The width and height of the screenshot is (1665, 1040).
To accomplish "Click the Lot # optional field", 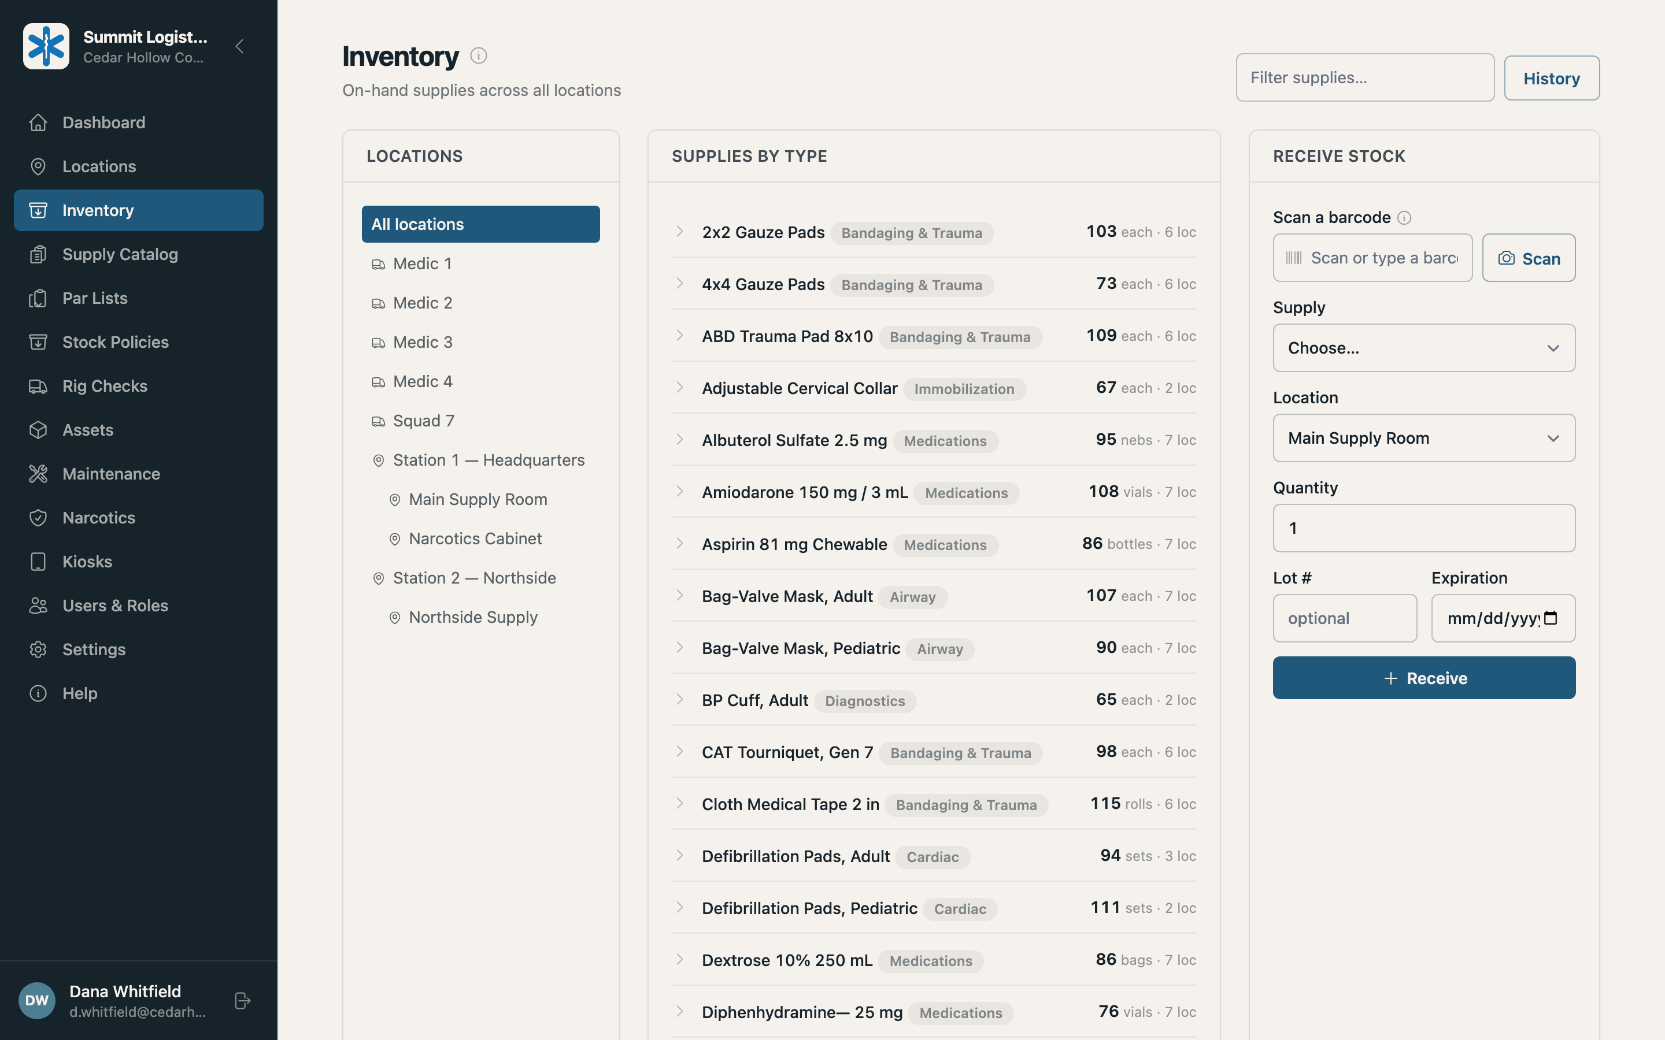I will click(x=1344, y=618).
